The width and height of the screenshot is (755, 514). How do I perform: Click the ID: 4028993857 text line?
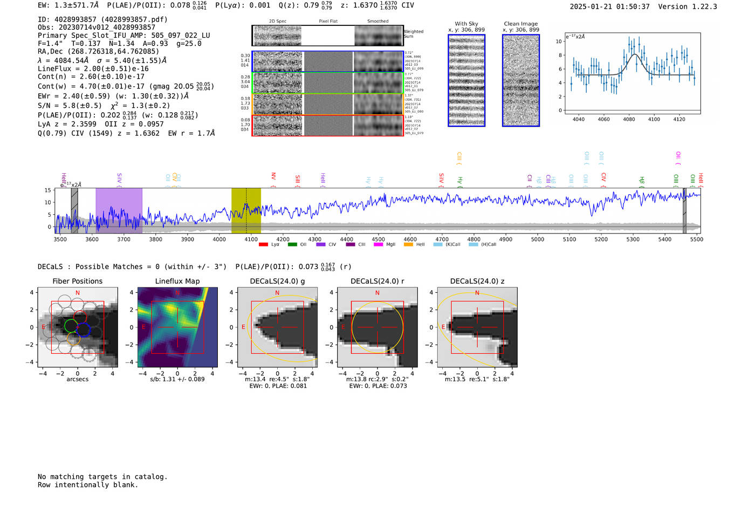[x=102, y=19]
